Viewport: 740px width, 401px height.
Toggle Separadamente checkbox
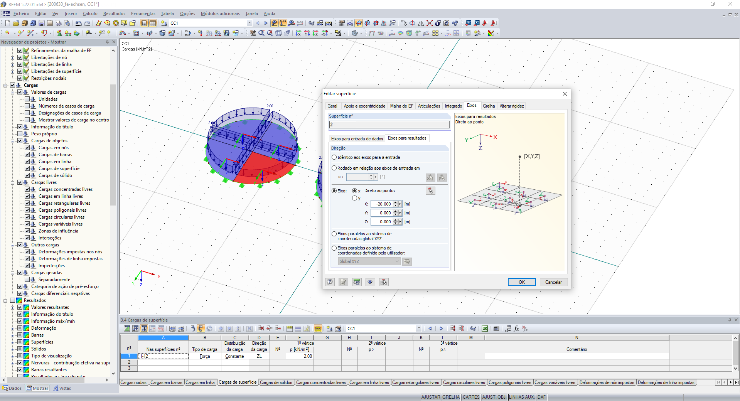(27, 280)
